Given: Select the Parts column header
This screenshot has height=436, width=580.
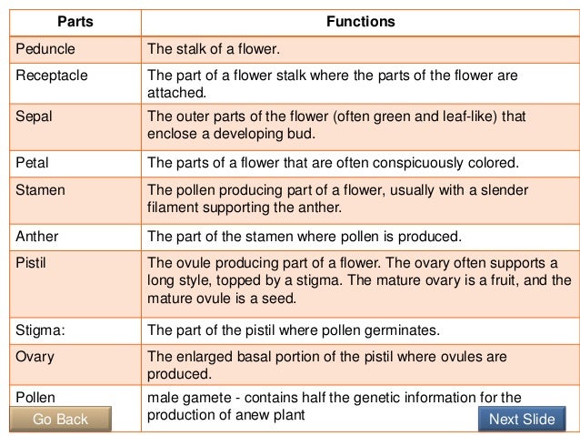Looking at the screenshot, I should [x=75, y=22].
